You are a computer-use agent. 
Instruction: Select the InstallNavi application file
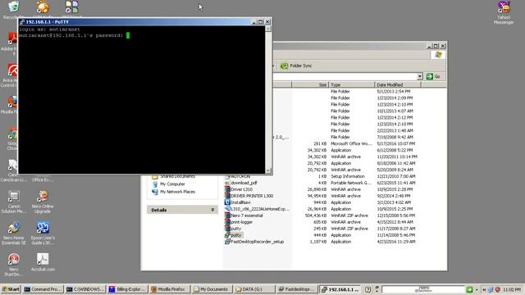pos(238,202)
